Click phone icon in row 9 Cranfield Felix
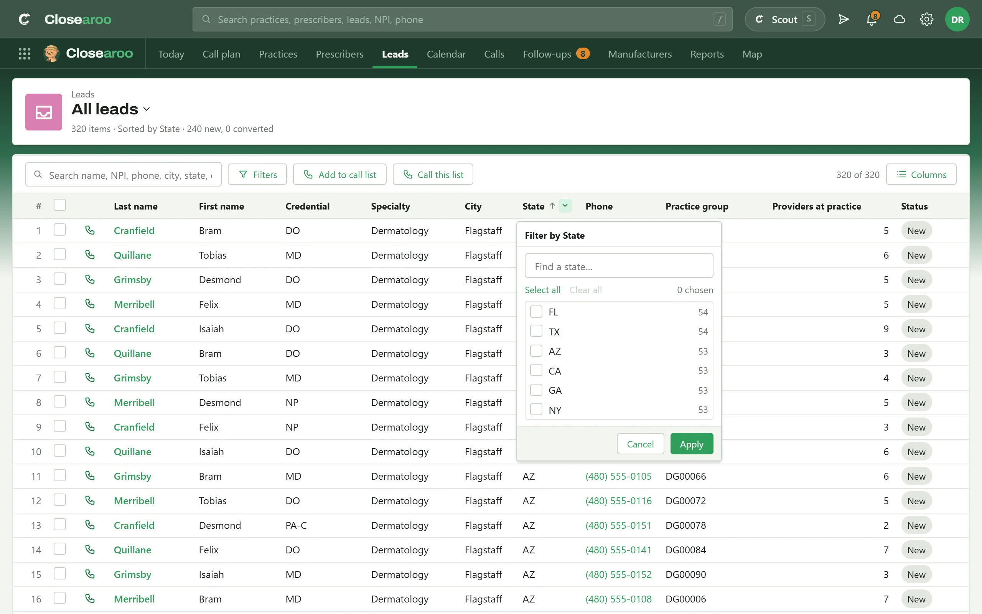982x614 pixels. (x=90, y=427)
